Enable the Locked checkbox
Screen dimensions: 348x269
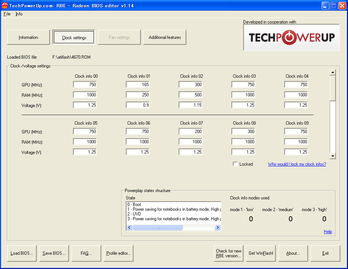235,164
